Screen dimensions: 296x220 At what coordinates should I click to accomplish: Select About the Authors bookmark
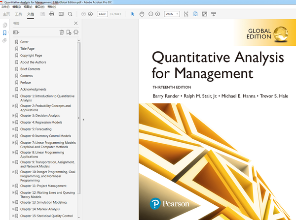click(x=33, y=62)
